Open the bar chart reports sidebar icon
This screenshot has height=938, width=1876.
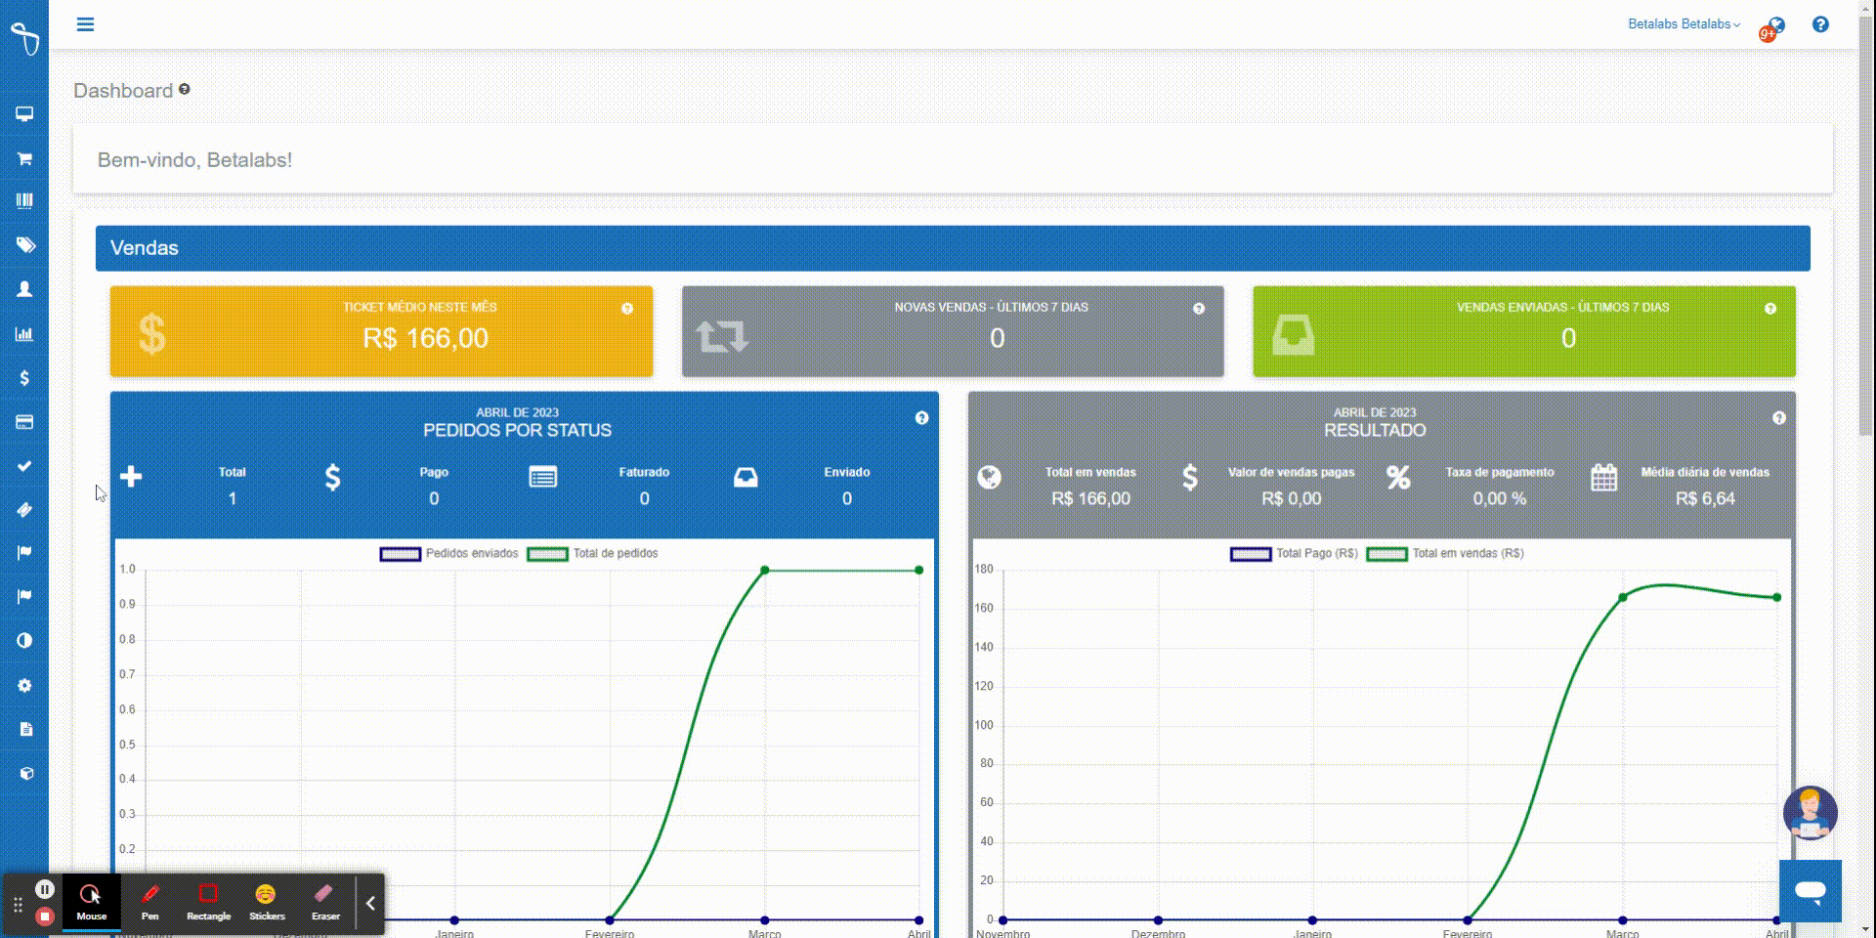[x=24, y=334]
